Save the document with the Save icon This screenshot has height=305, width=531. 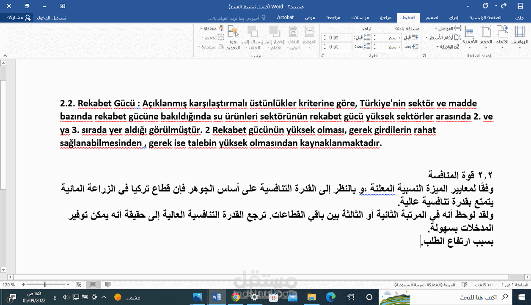520,6
